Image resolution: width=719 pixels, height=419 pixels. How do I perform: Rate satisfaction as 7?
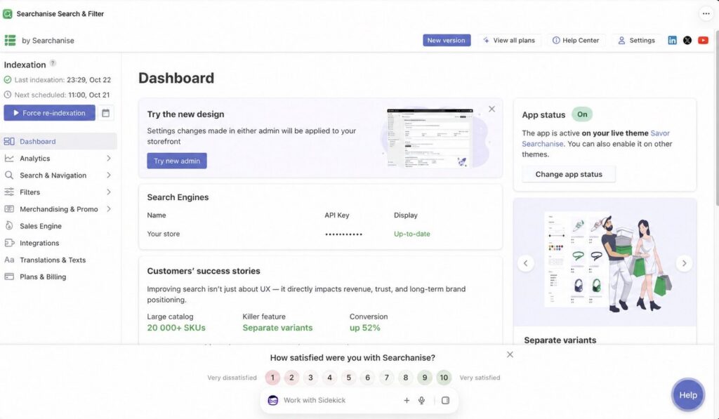click(x=387, y=378)
